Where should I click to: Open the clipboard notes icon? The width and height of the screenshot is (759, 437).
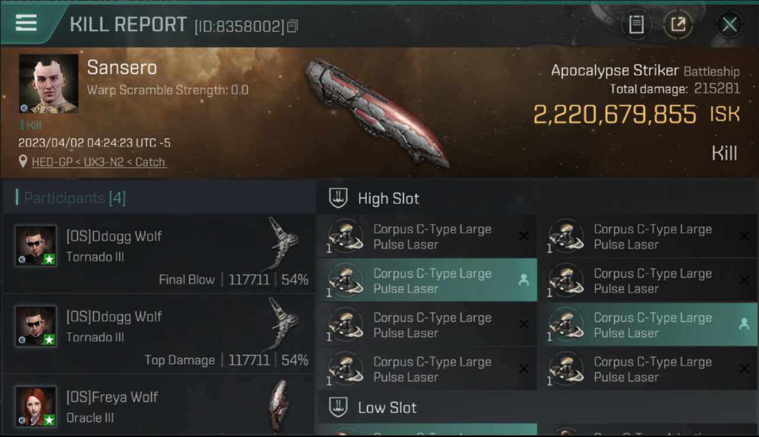click(636, 24)
